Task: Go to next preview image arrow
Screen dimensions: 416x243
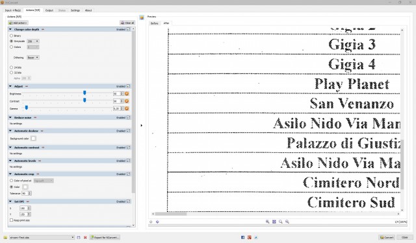Action: coord(157,222)
